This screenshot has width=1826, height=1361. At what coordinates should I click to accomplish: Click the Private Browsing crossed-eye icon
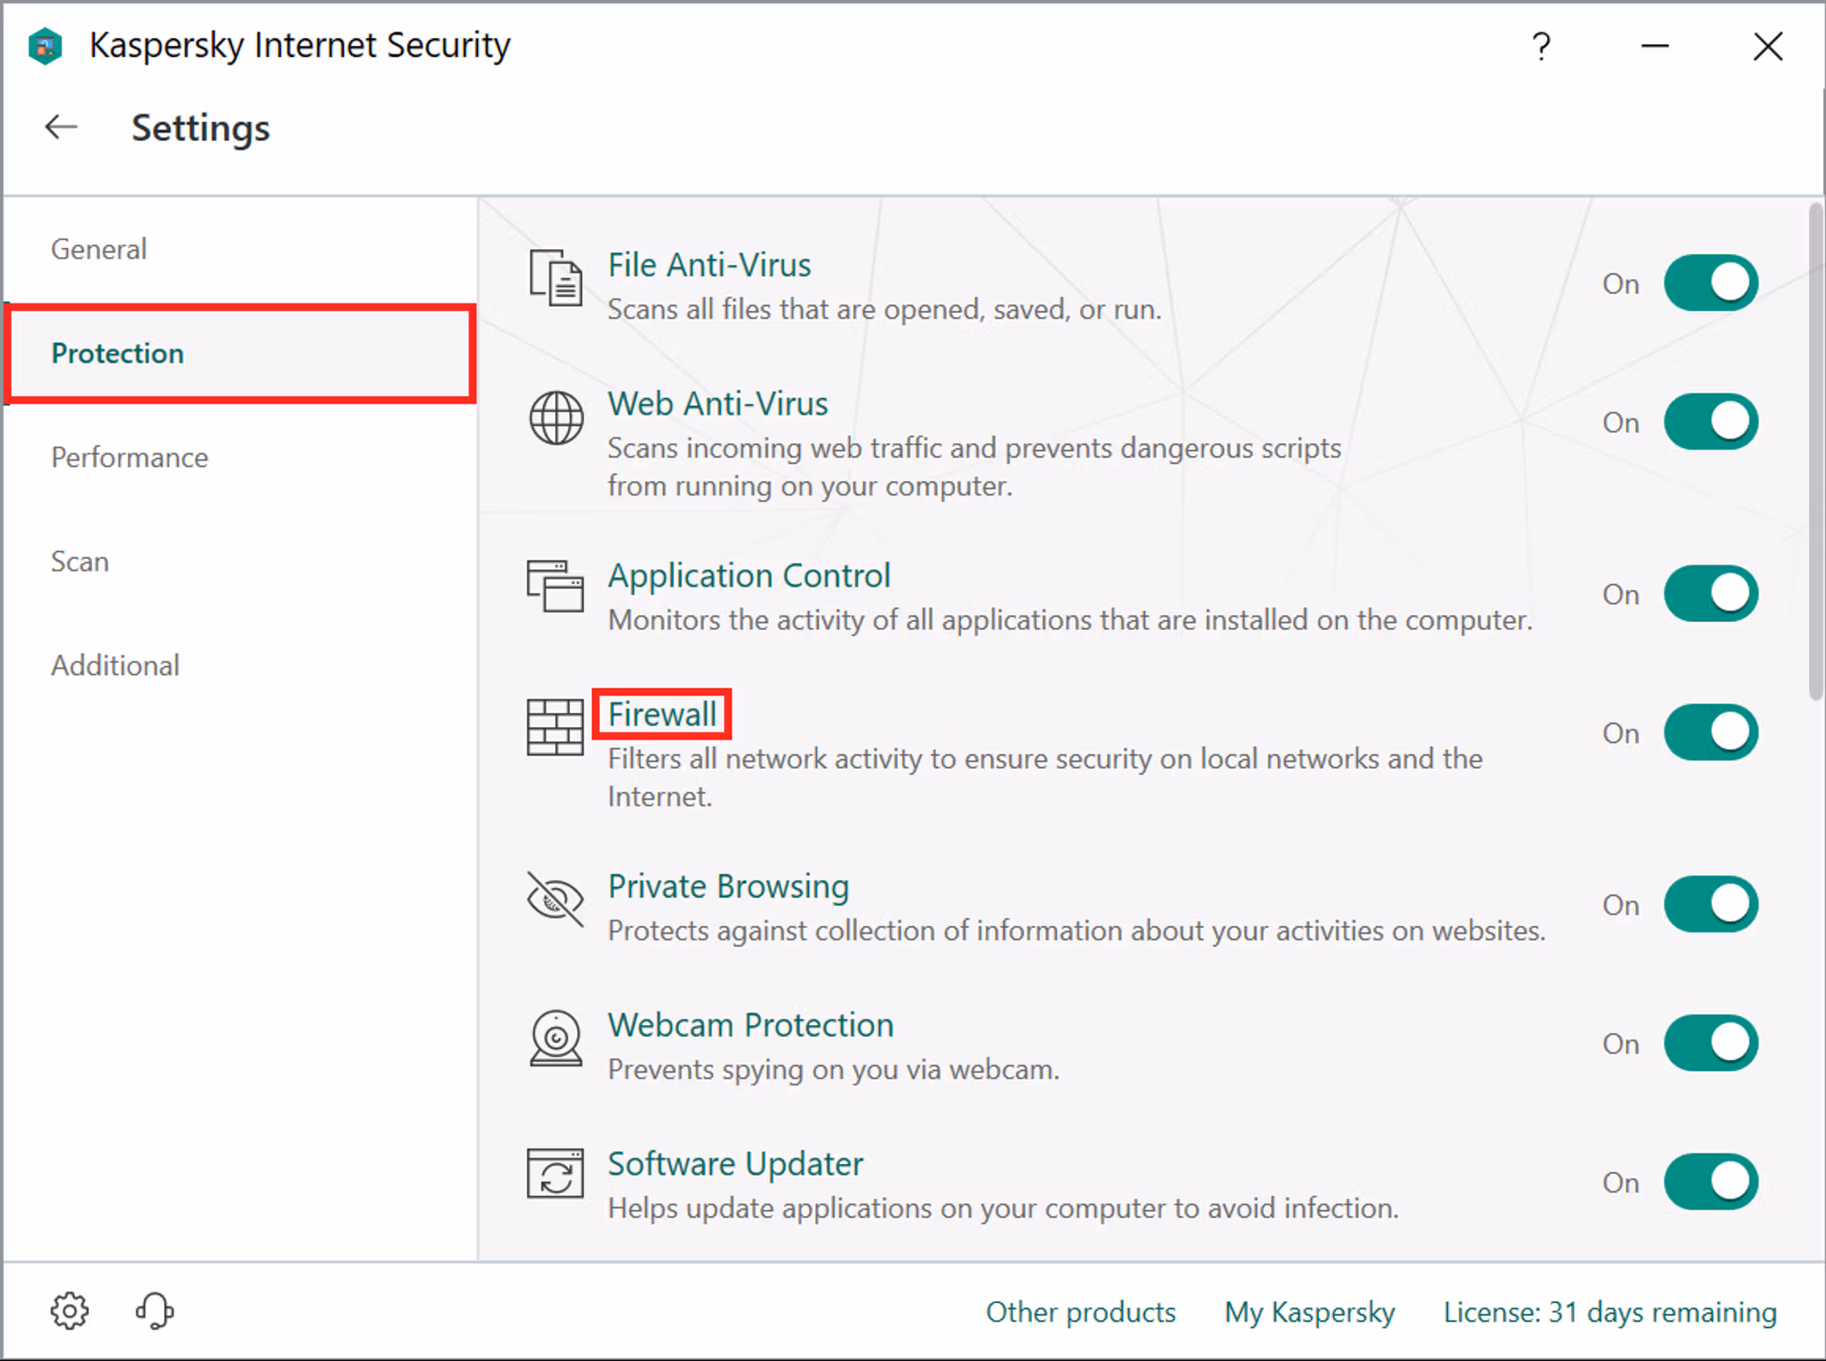[x=555, y=899]
